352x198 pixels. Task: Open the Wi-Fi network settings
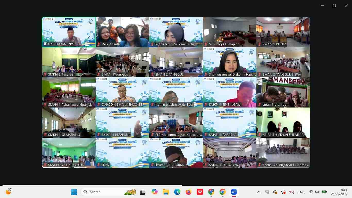[311, 192]
